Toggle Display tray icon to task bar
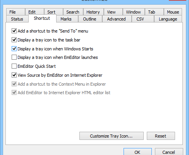 (x=14, y=40)
